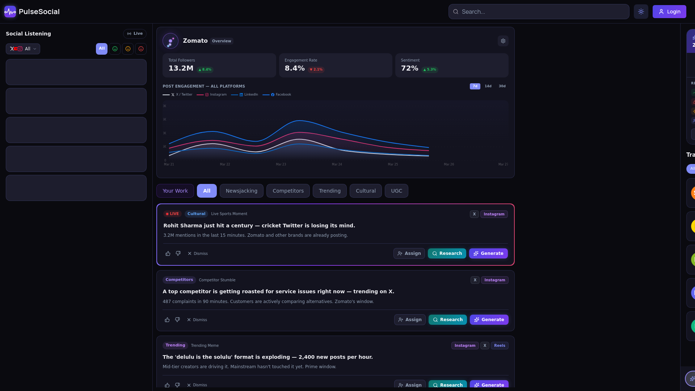This screenshot has width=695, height=391.
Task: Click the Login button
Action: point(669,12)
